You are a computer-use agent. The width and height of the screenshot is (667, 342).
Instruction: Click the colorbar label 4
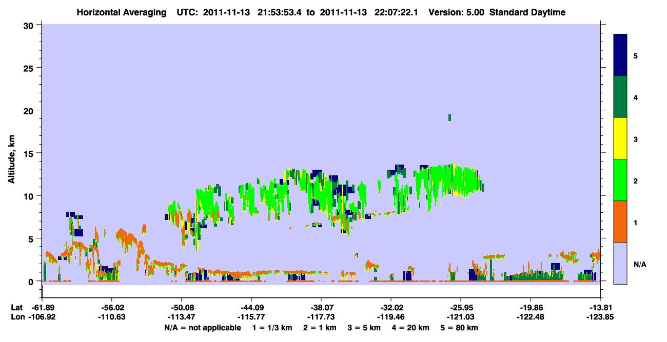pos(636,97)
